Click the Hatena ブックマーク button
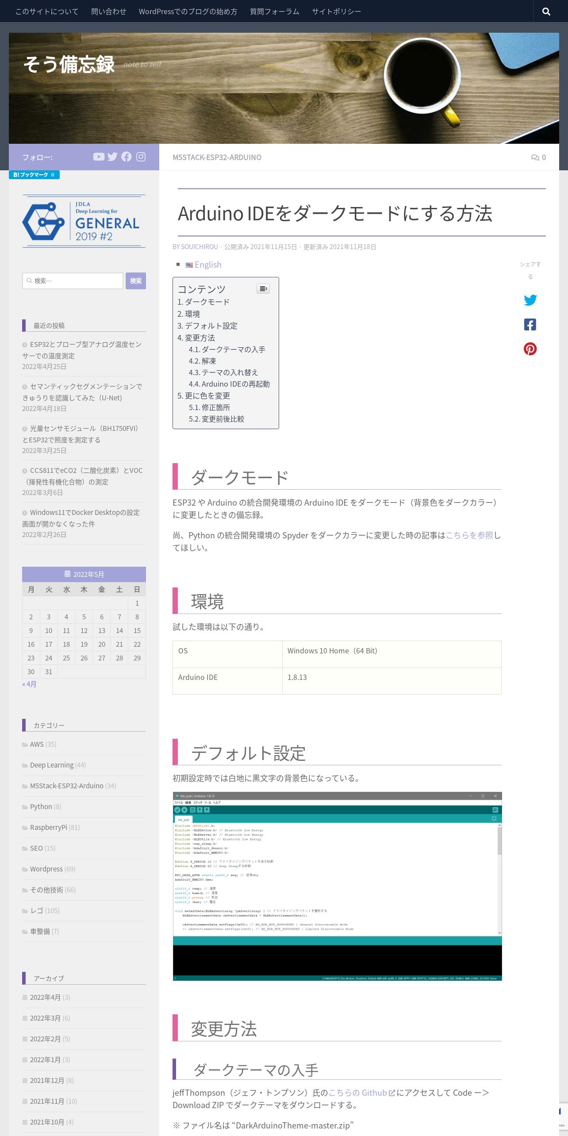 click(x=34, y=175)
